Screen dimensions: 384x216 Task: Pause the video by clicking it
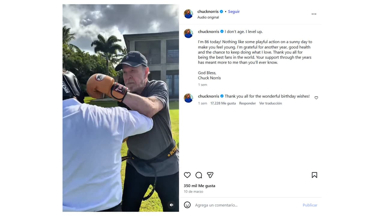coord(121,108)
